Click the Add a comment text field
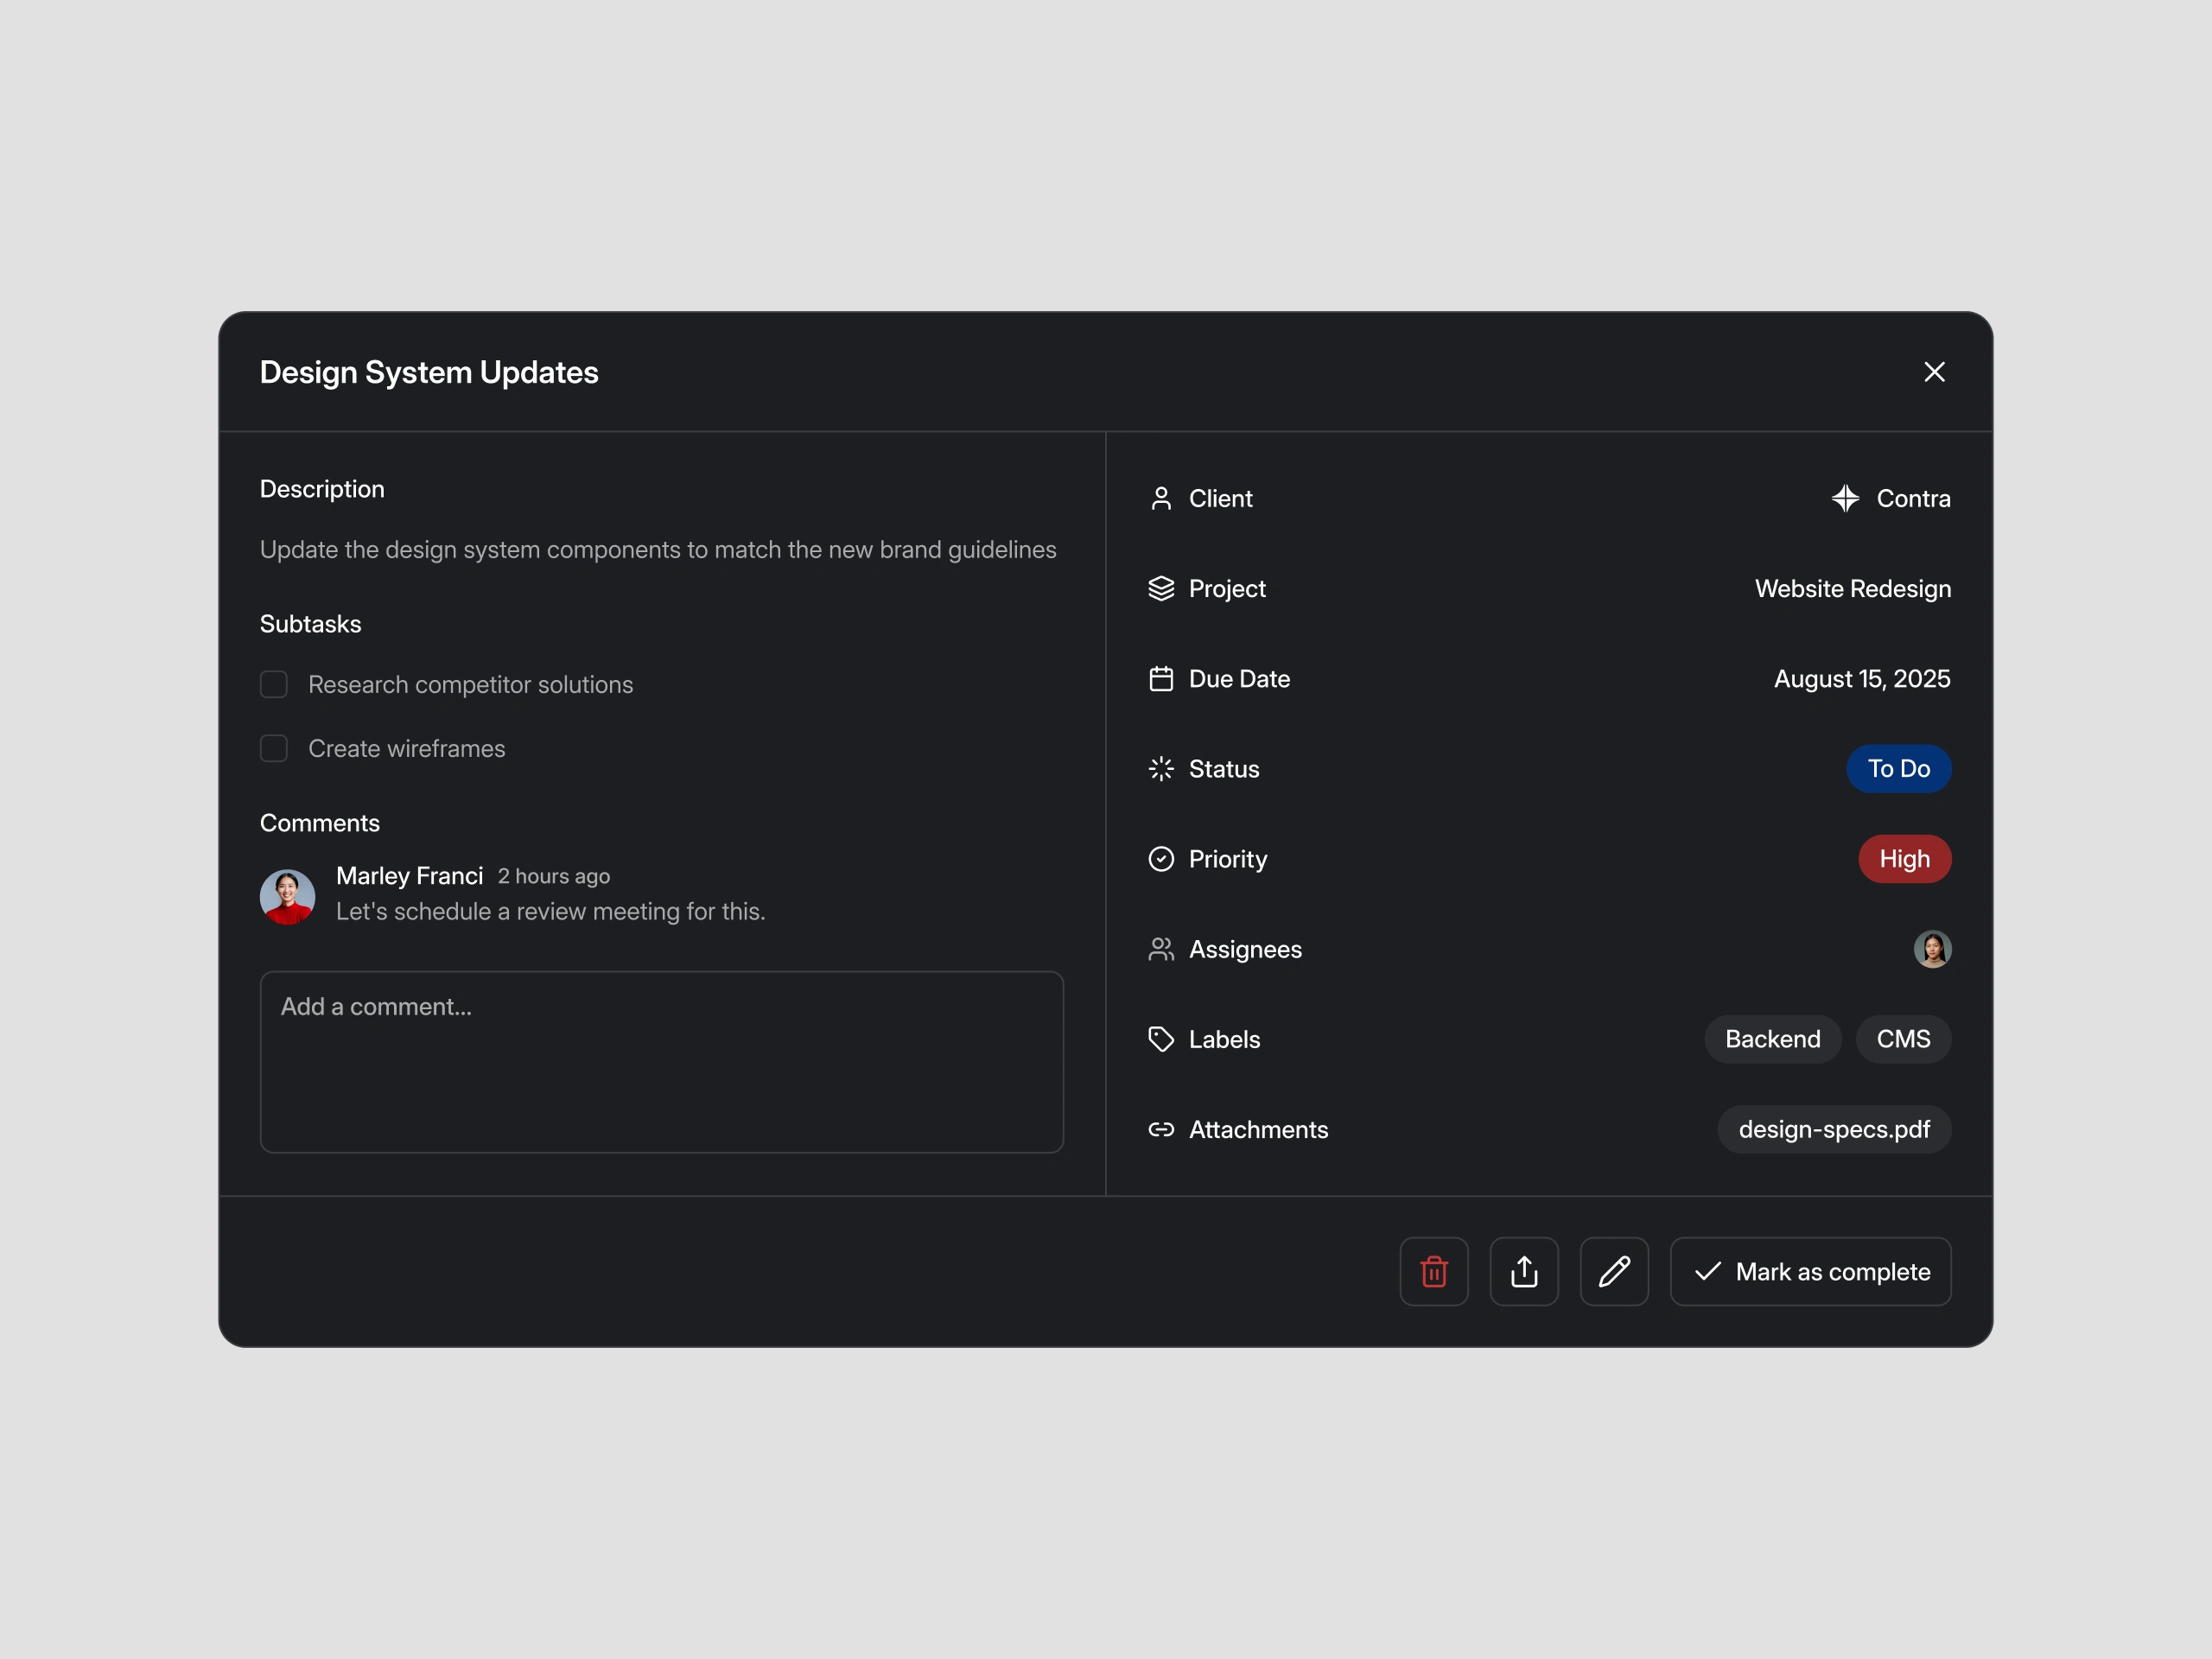Viewport: 2212px width, 1659px height. 661,1061
